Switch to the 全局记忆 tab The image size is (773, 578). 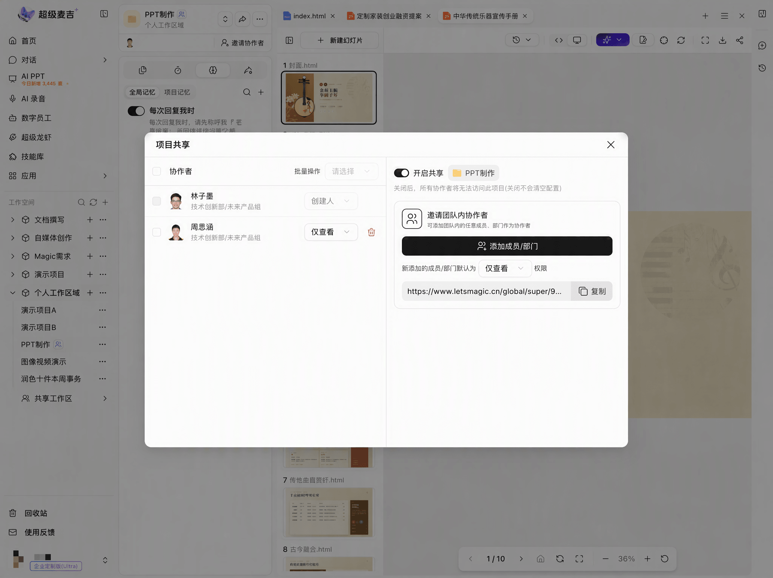(142, 92)
